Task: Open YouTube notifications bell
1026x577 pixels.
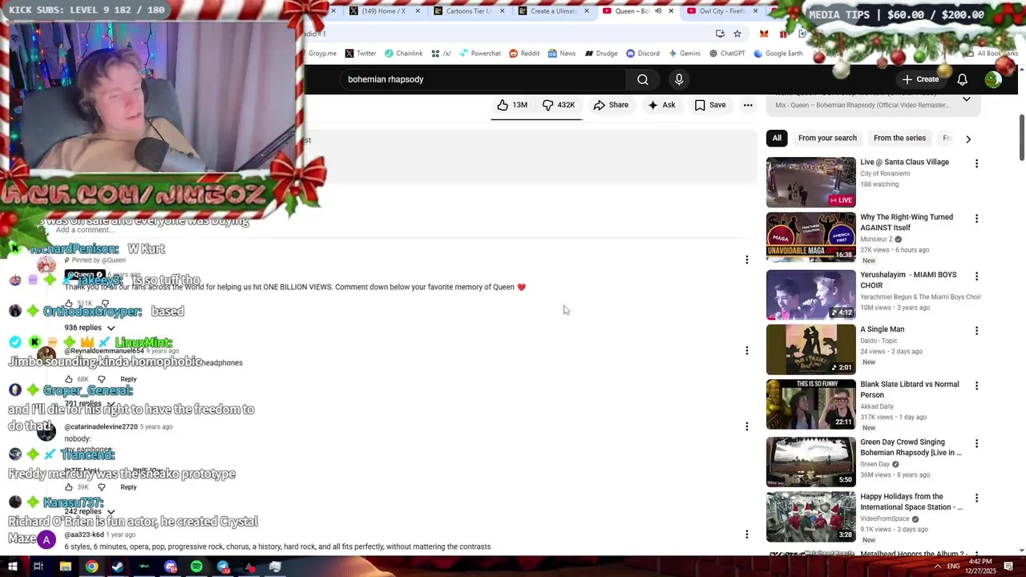Action: coord(963,79)
